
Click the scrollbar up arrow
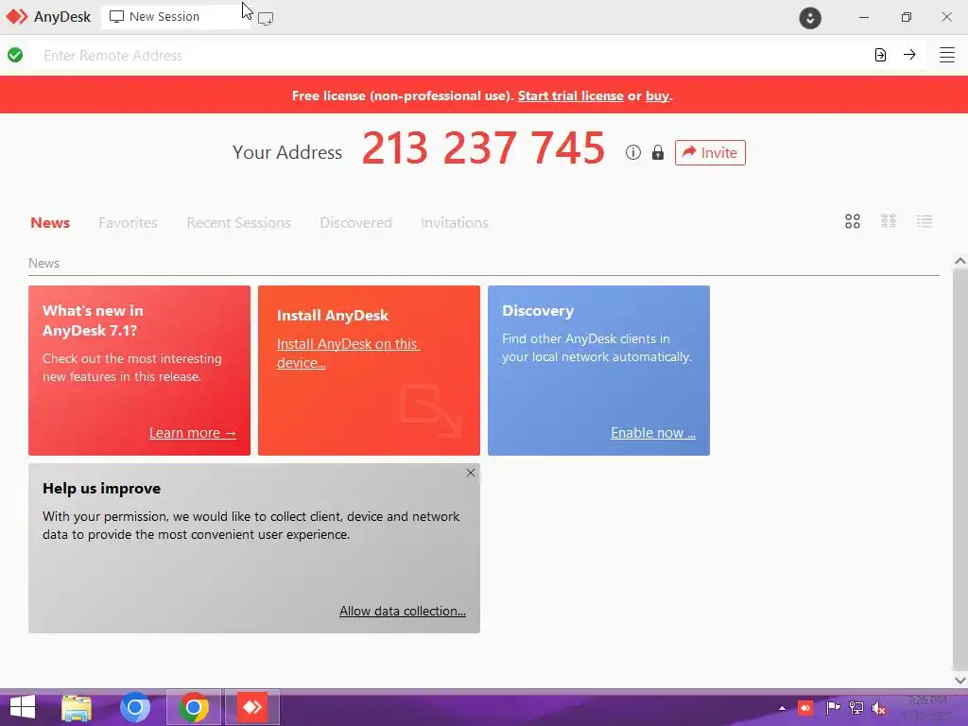(960, 261)
